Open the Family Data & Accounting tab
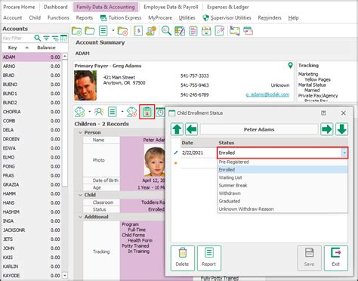358x281 pixels. (x=106, y=7)
